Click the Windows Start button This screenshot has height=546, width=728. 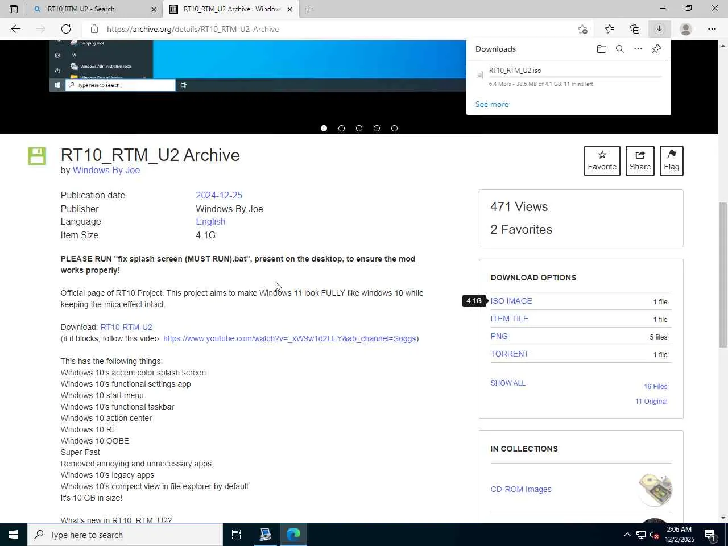[14, 535]
